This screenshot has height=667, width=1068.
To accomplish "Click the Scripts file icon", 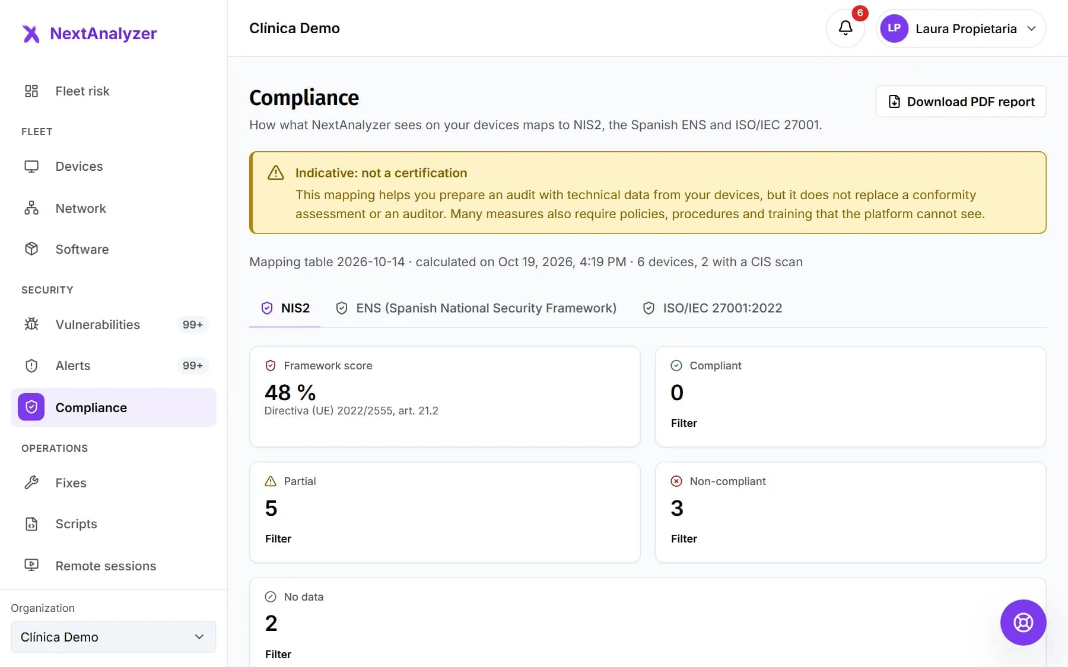I will click(x=31, y=524).
